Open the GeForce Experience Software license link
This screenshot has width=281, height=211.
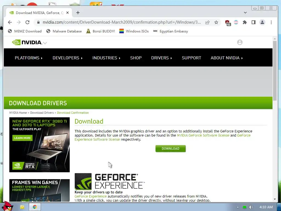(97, 139)
